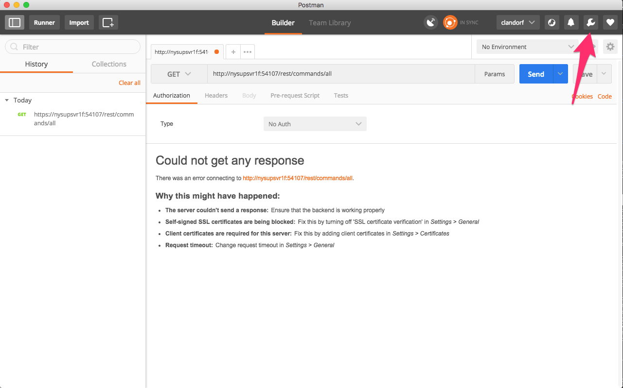Viewport: 623px width, 388px height.
Task: Open the No Environment dropdown
Action: tap(527, 47)
